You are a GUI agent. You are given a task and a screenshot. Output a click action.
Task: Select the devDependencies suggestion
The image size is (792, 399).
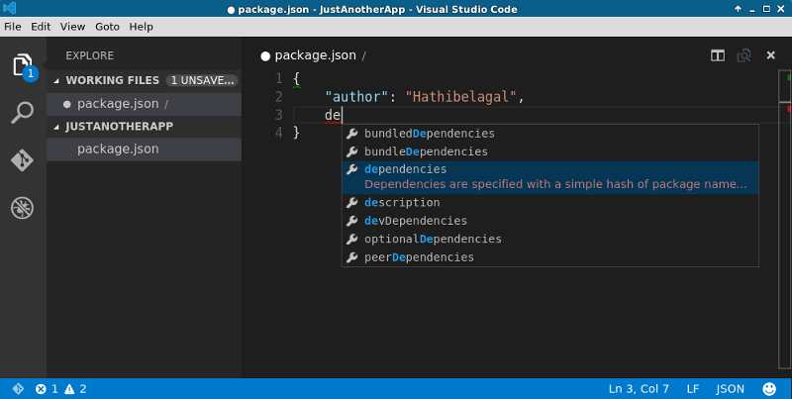pos(416,221)
